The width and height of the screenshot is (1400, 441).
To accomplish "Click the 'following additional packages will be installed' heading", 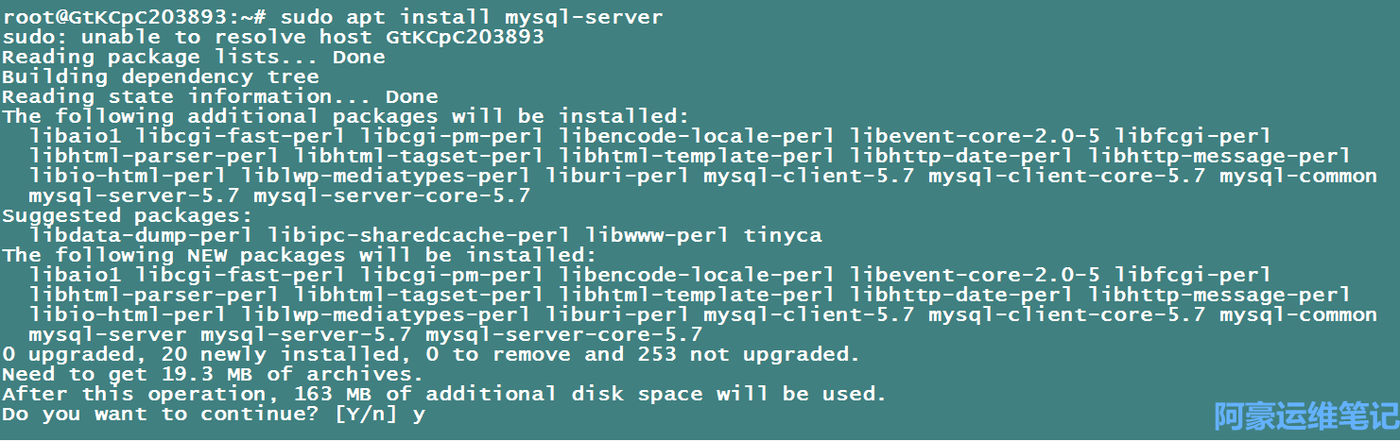I will [x=346, y=116].
